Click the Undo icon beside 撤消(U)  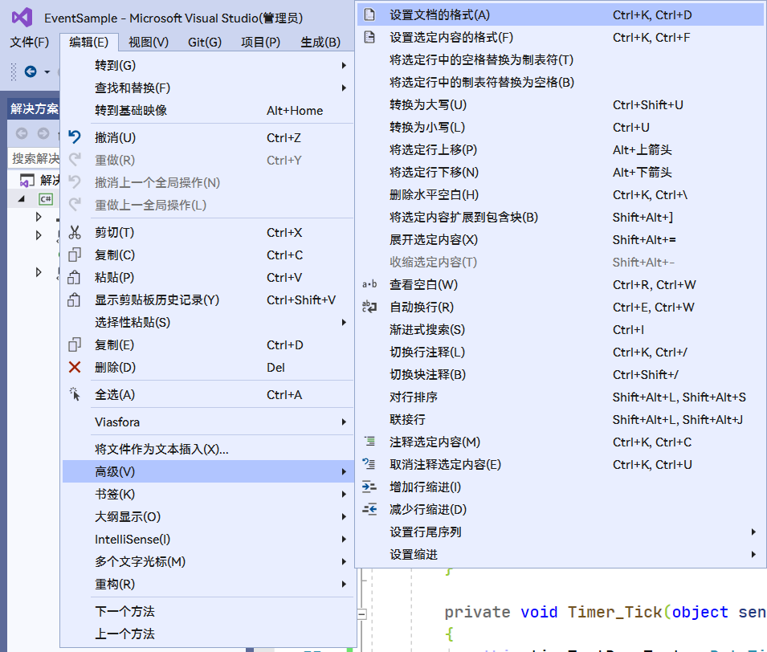(x=75, y=137)
